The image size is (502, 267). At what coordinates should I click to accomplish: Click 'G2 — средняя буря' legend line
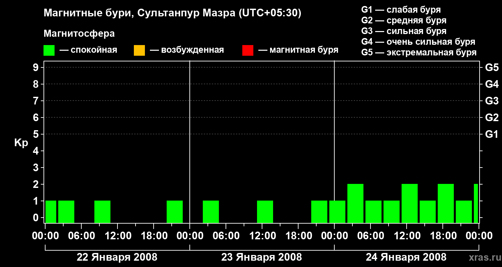[x=404, y=20]
